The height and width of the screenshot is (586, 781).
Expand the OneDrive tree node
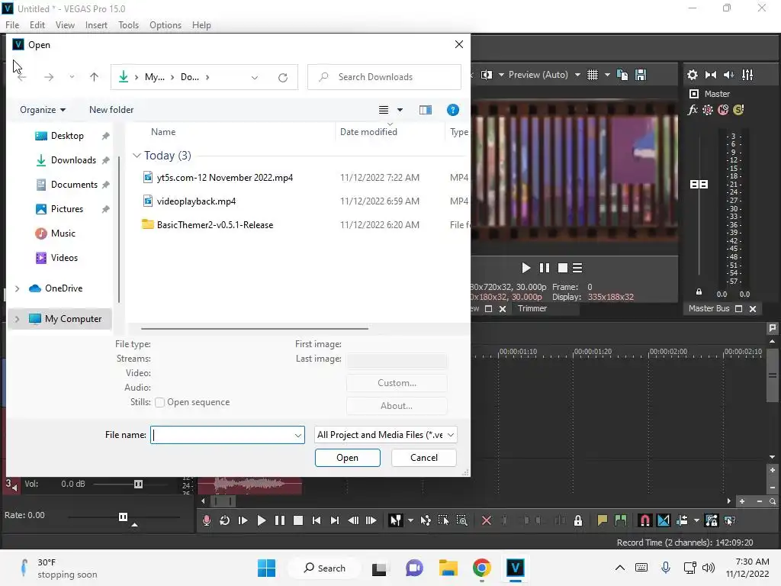17,288
